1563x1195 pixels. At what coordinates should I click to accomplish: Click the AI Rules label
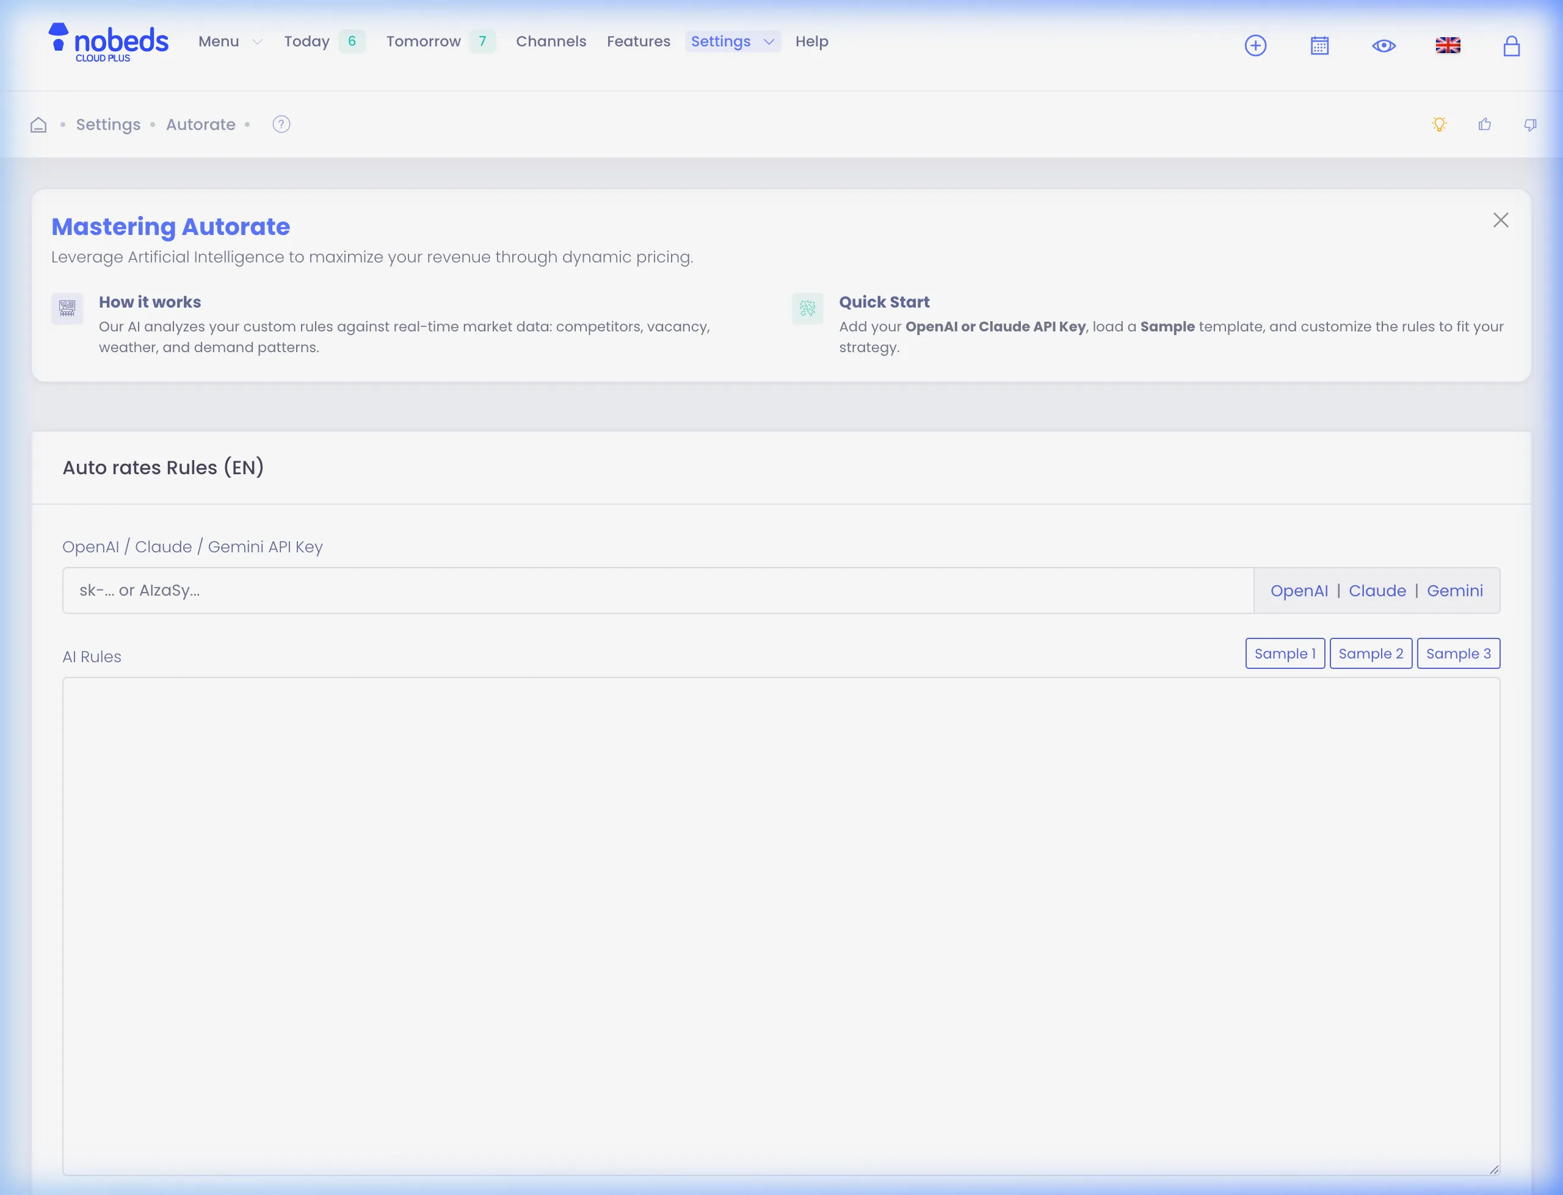click(92, 657)
